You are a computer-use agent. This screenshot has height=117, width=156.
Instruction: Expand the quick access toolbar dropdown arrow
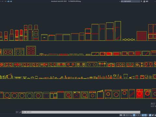(x=6, y=1)
